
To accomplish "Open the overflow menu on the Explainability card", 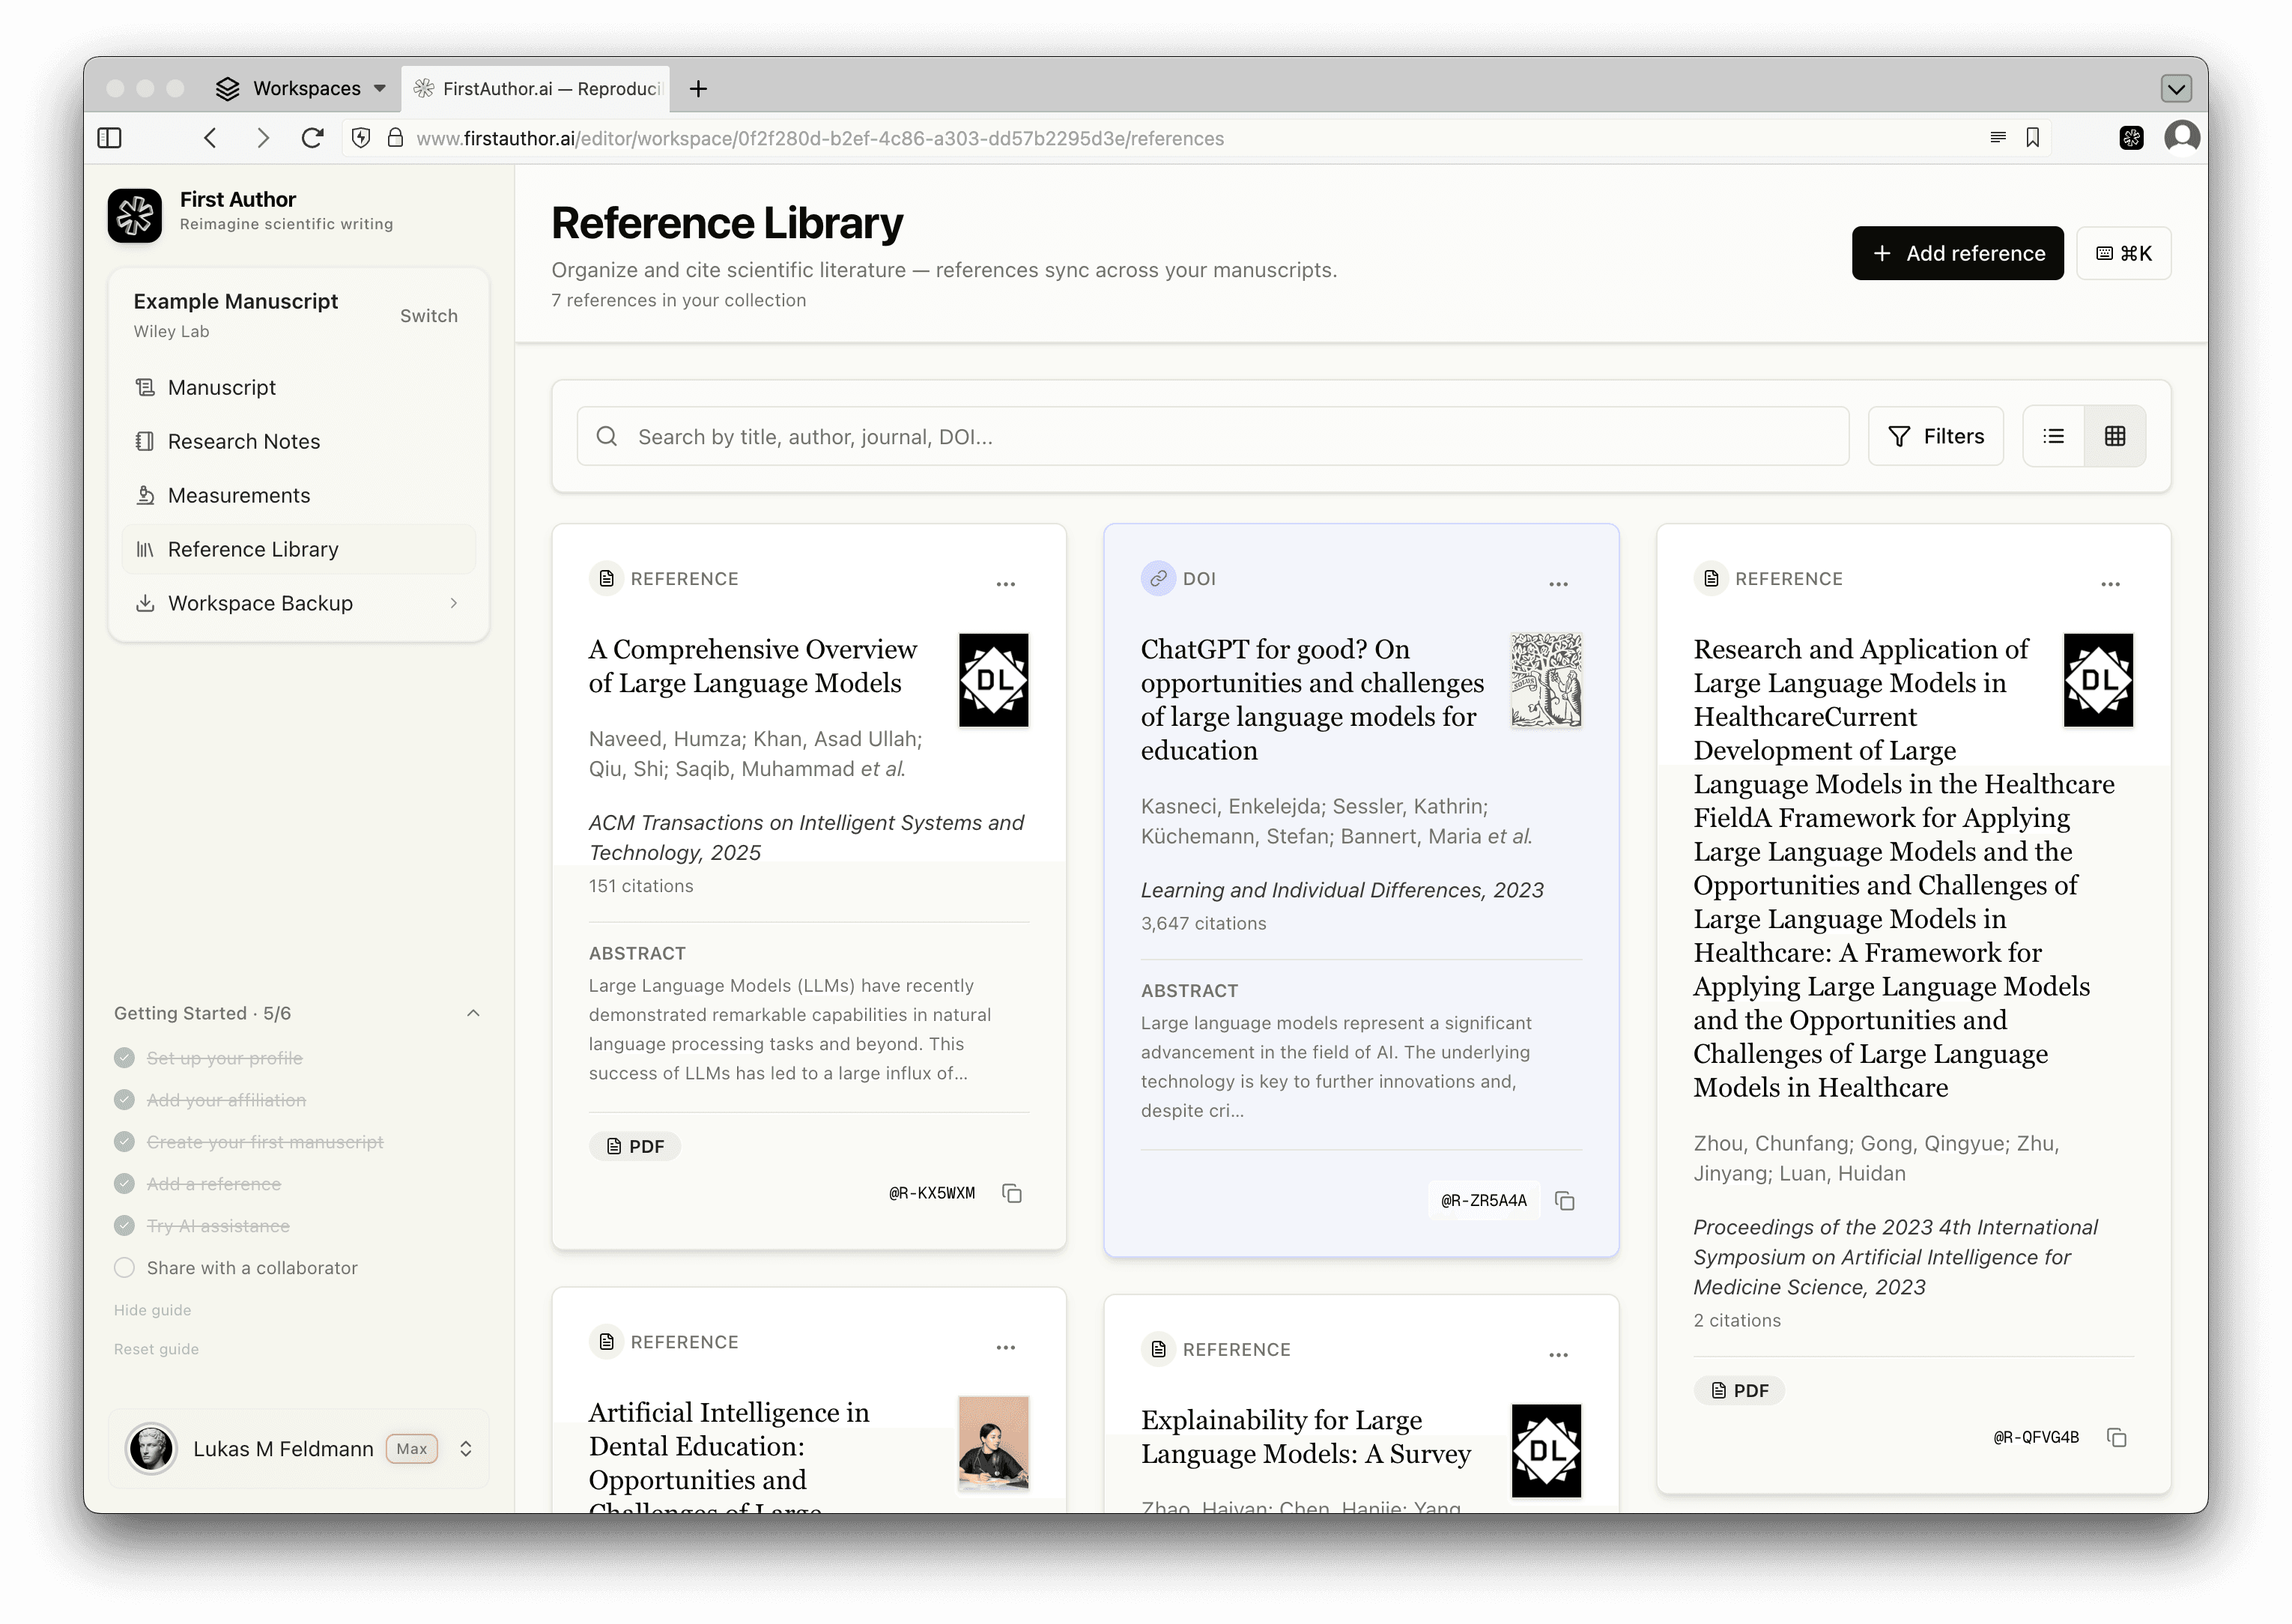I will coord(1557,1354).
